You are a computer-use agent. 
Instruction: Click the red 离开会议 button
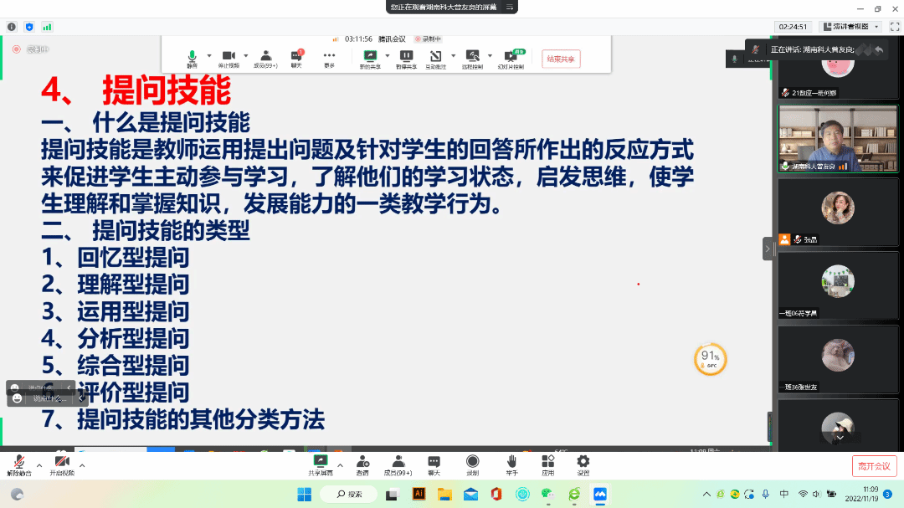874,466
